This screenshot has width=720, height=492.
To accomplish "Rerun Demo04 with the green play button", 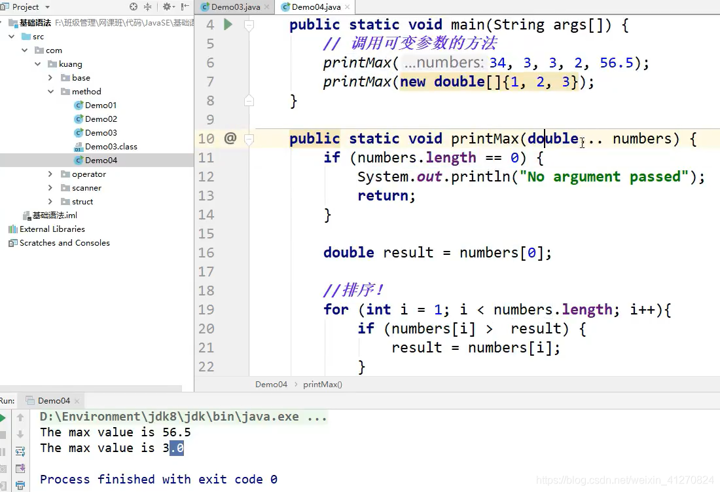I will (3, 417).
